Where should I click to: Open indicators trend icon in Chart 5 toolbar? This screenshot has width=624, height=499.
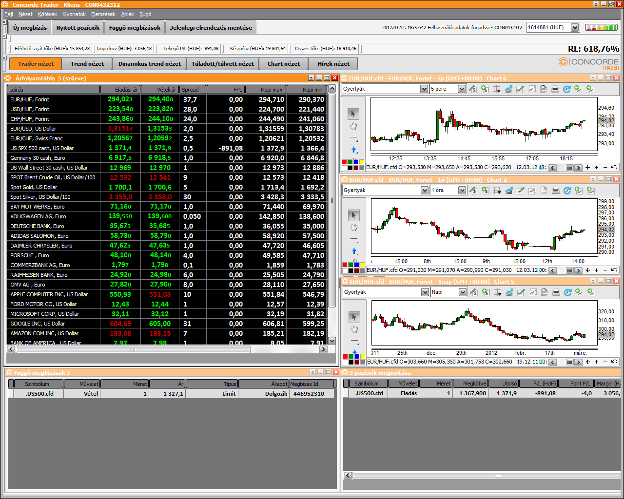pos(509,292)
